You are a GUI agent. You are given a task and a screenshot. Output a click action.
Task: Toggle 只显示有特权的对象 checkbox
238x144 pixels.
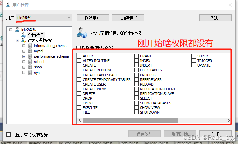coord(9,134)
